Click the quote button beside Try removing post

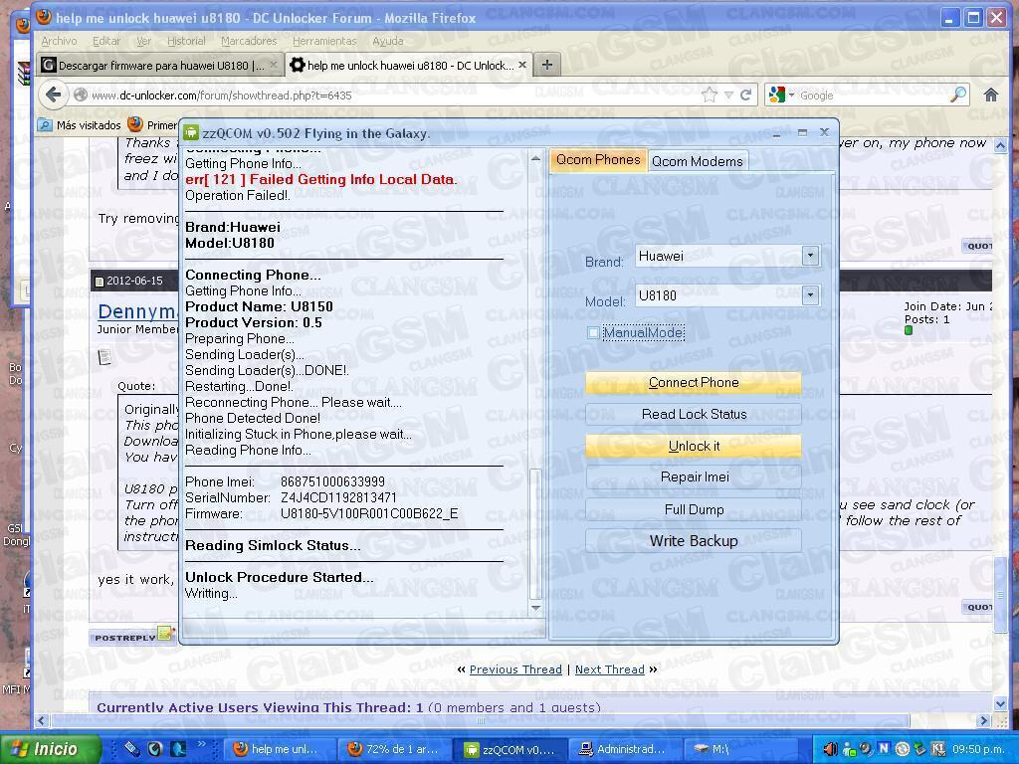click(x=977, y=246)
